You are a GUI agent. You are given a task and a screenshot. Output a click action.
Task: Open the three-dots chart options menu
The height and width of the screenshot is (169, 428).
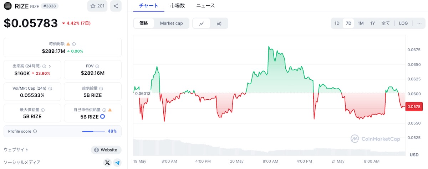click(x=419, y=23)
